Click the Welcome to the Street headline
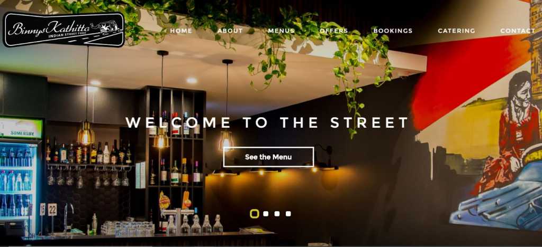The width and height of the screenshot is (542, 247). [x=267, y=122]
